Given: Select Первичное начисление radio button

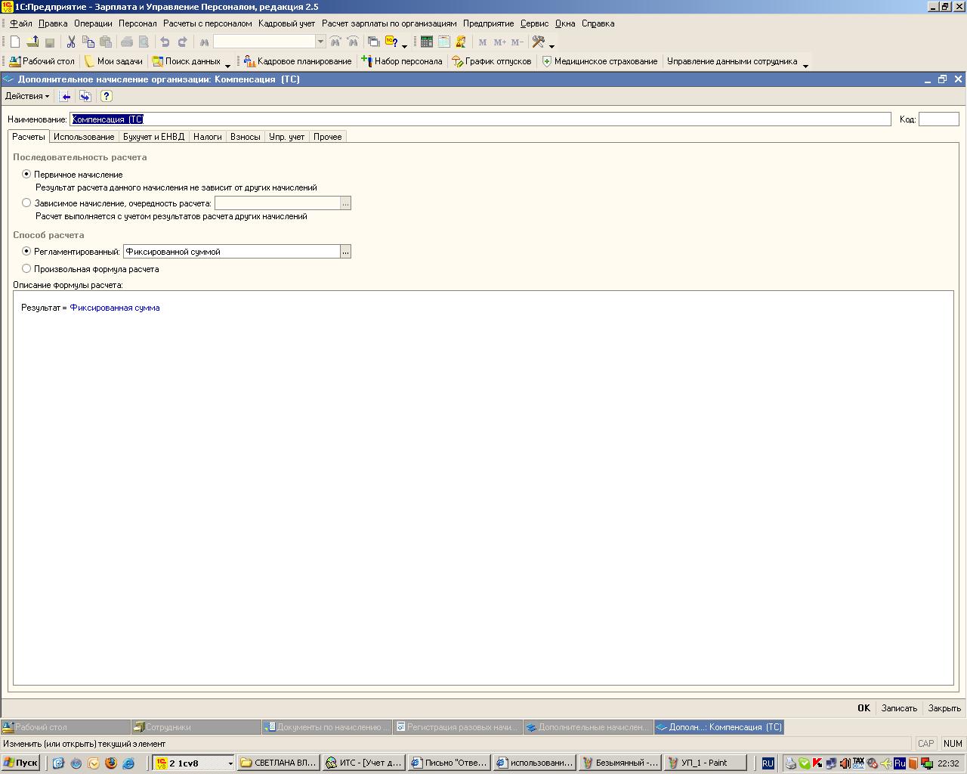Looking at the screenshot, I should 27,174.
